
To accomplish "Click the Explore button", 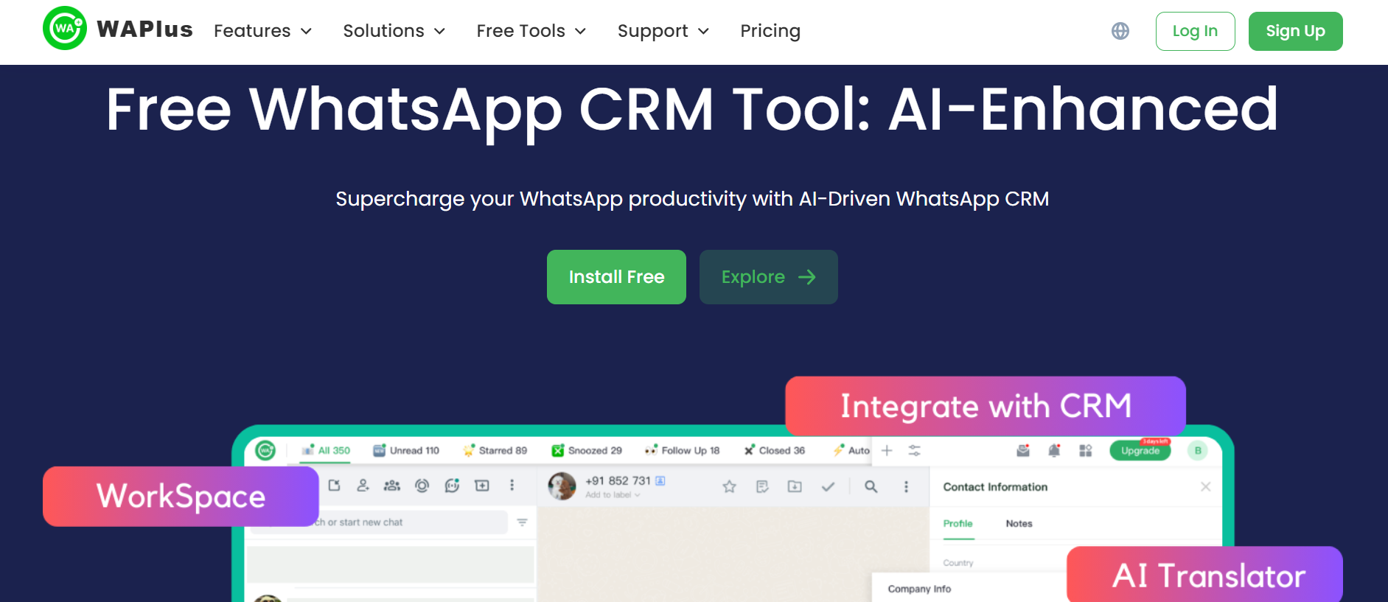I will 768,277.
